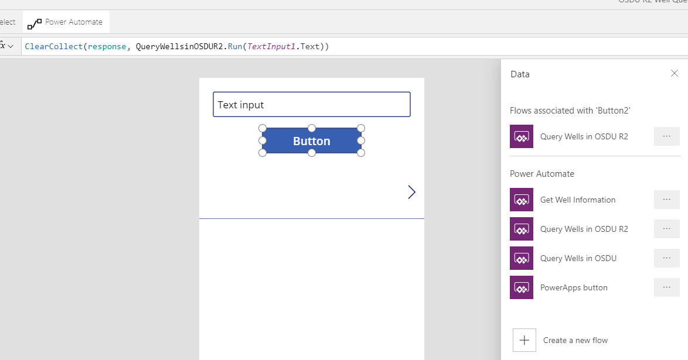Click the PowerApps button flow icon
Image resolution: width=688 pixels, height=360 pixels.
point(521,287)
